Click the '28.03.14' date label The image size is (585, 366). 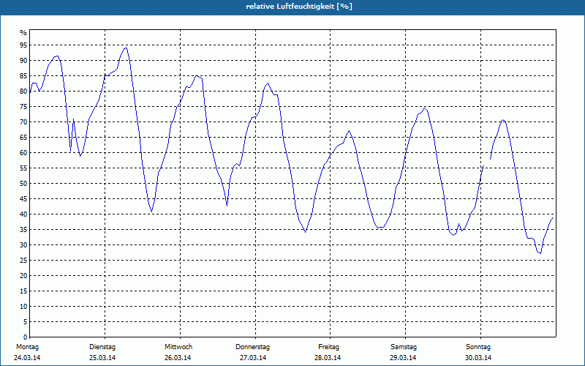click(328, 358)
